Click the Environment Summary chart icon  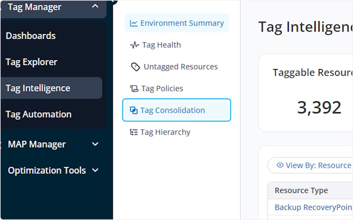coord(134,23)
